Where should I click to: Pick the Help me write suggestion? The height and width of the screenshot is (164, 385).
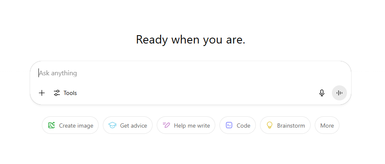tap(186, 126)
